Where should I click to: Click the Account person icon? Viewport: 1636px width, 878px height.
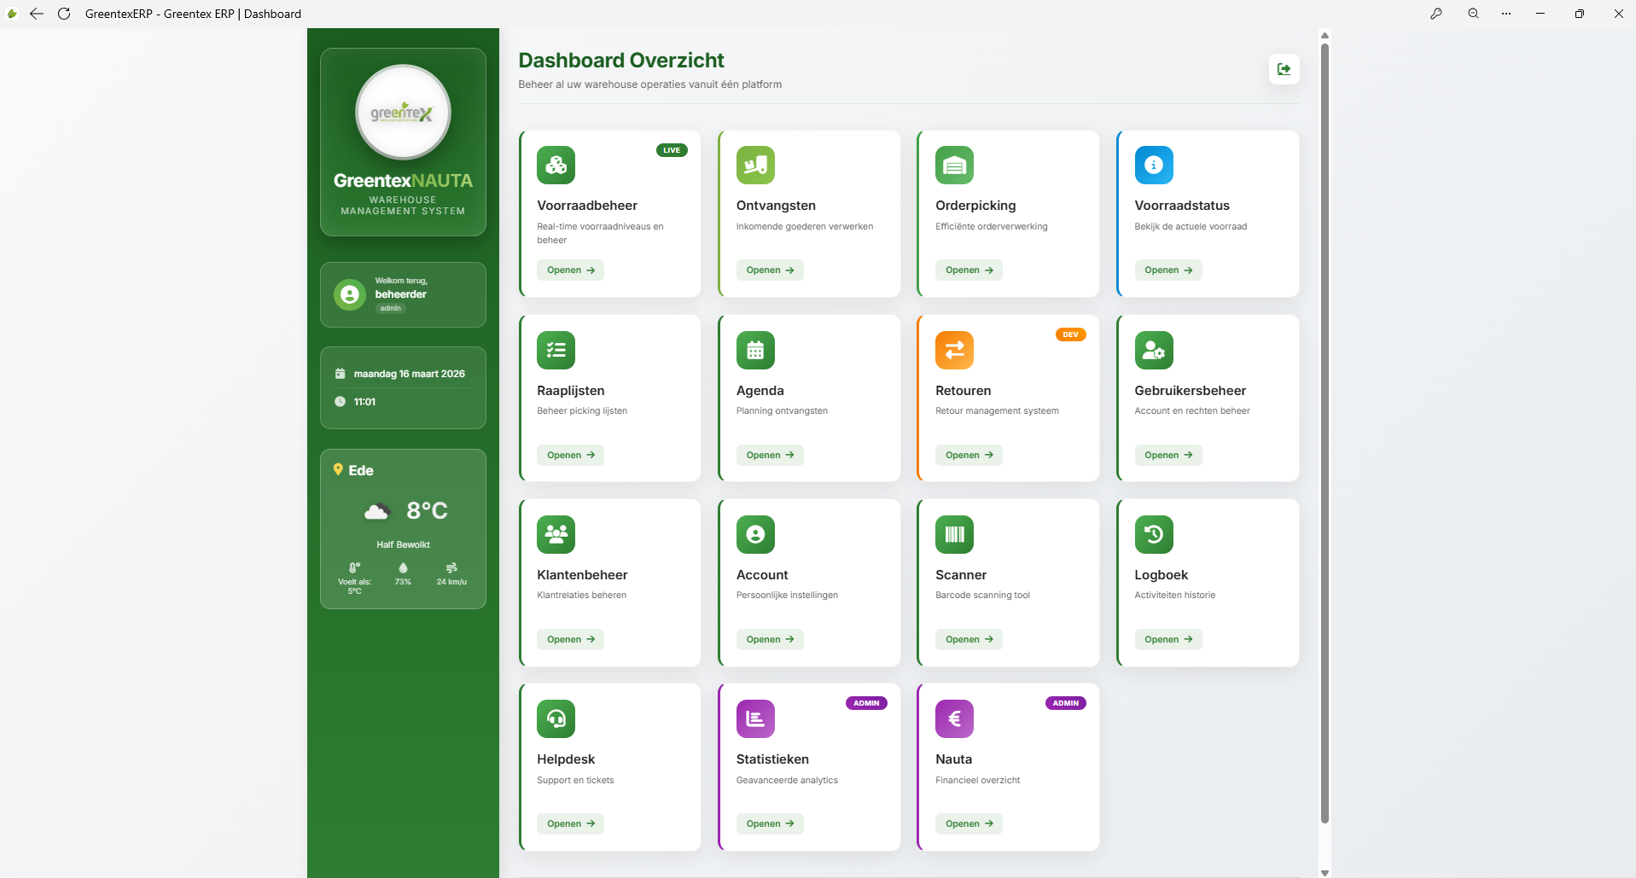[x=755, y=534]
